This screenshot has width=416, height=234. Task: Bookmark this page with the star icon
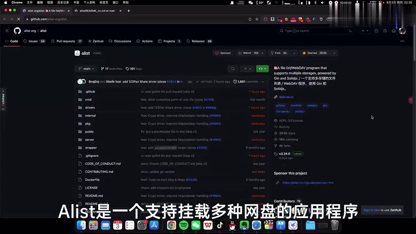[x=257, y=19]
